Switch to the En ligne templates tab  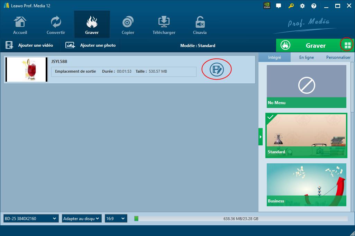point(307,57)
